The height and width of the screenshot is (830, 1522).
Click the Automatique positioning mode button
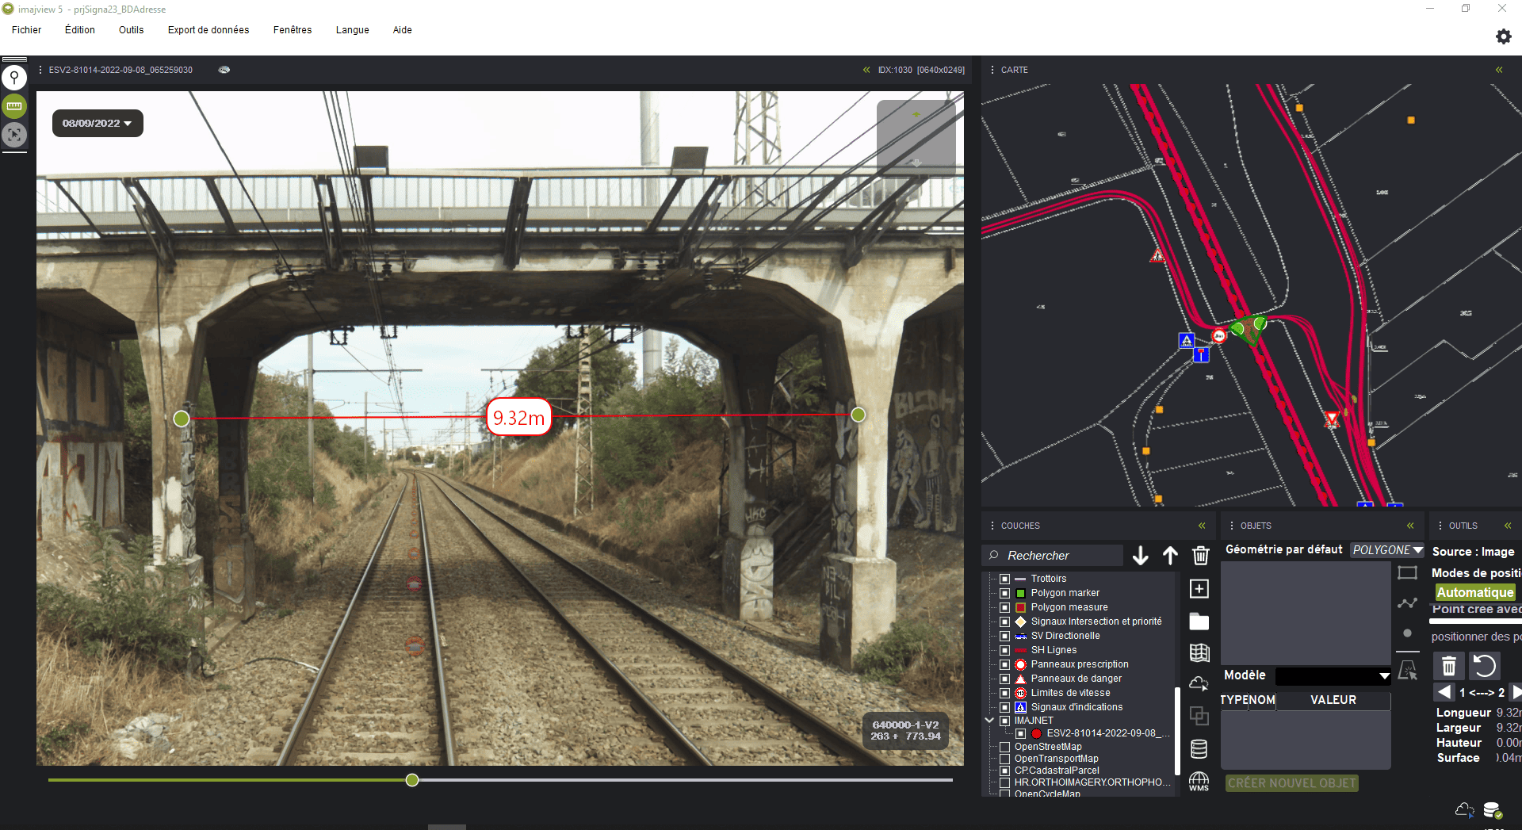pos(1475,592)
